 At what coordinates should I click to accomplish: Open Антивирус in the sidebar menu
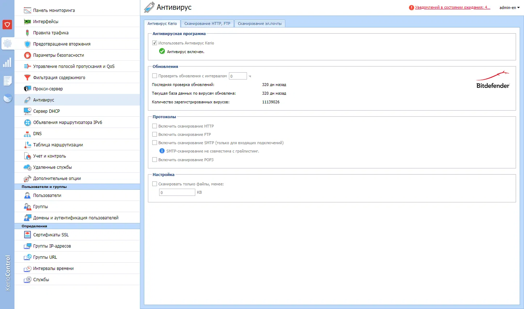(77, 100)
